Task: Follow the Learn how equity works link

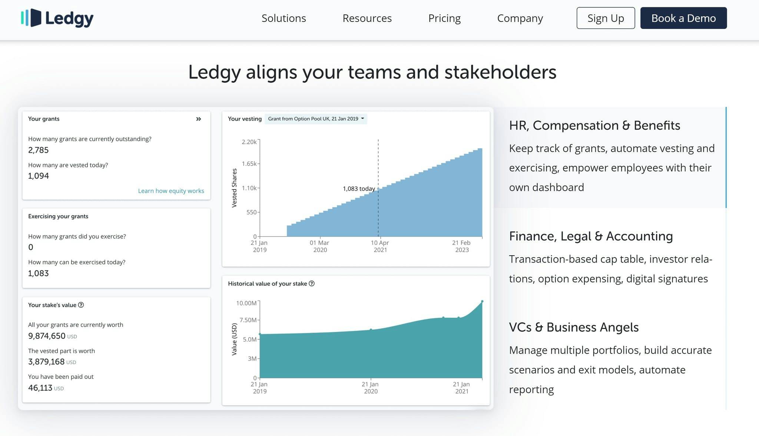Action: [171, 191]
